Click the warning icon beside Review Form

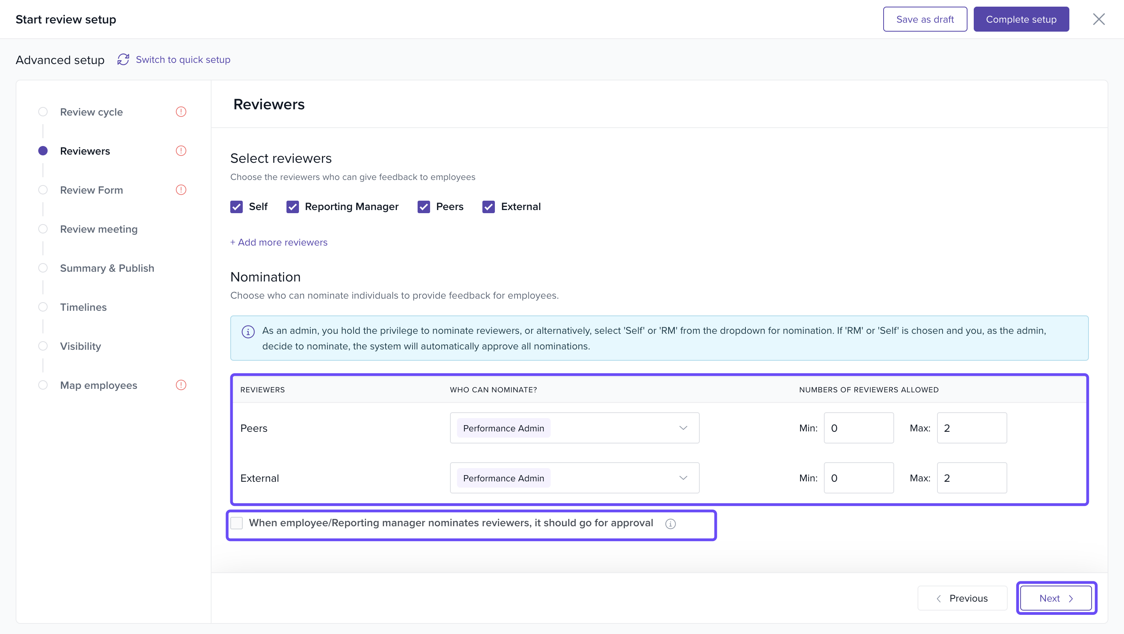click(181, 190)
